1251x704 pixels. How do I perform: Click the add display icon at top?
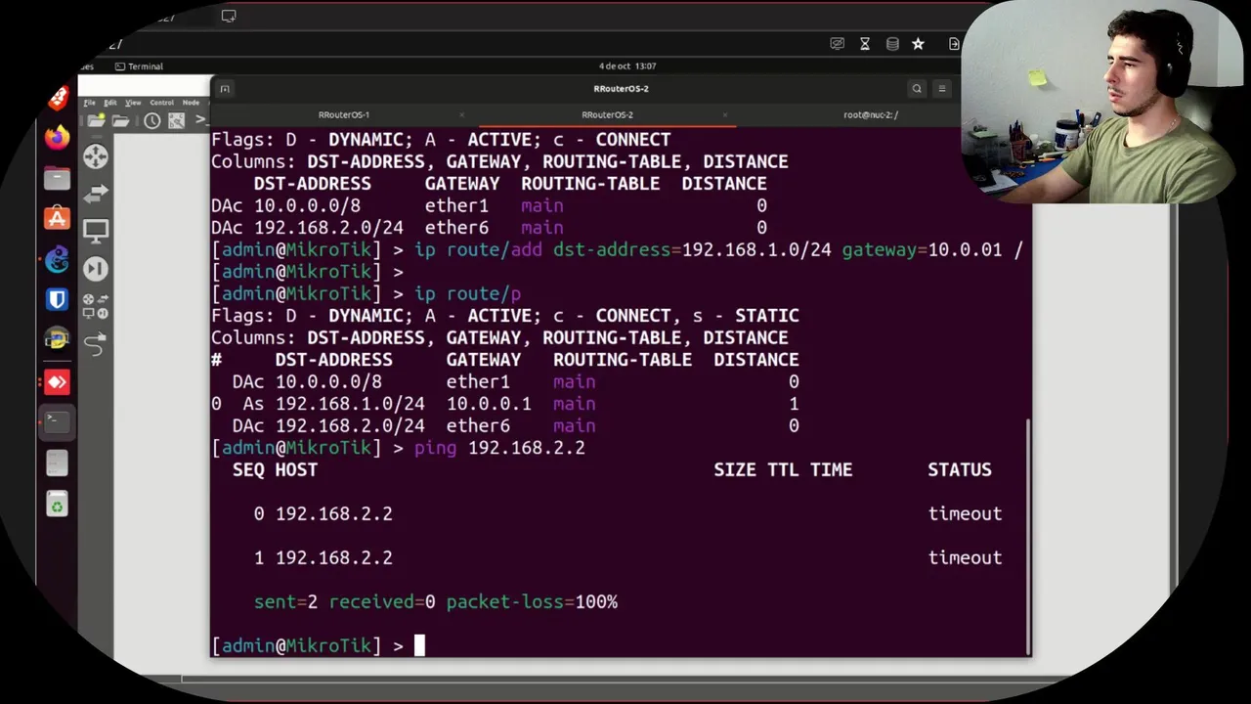point(229,16)
